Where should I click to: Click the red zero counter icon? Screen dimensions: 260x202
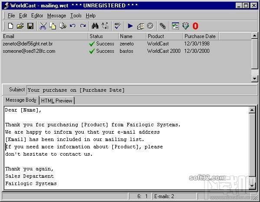click(x=195, y=26)
